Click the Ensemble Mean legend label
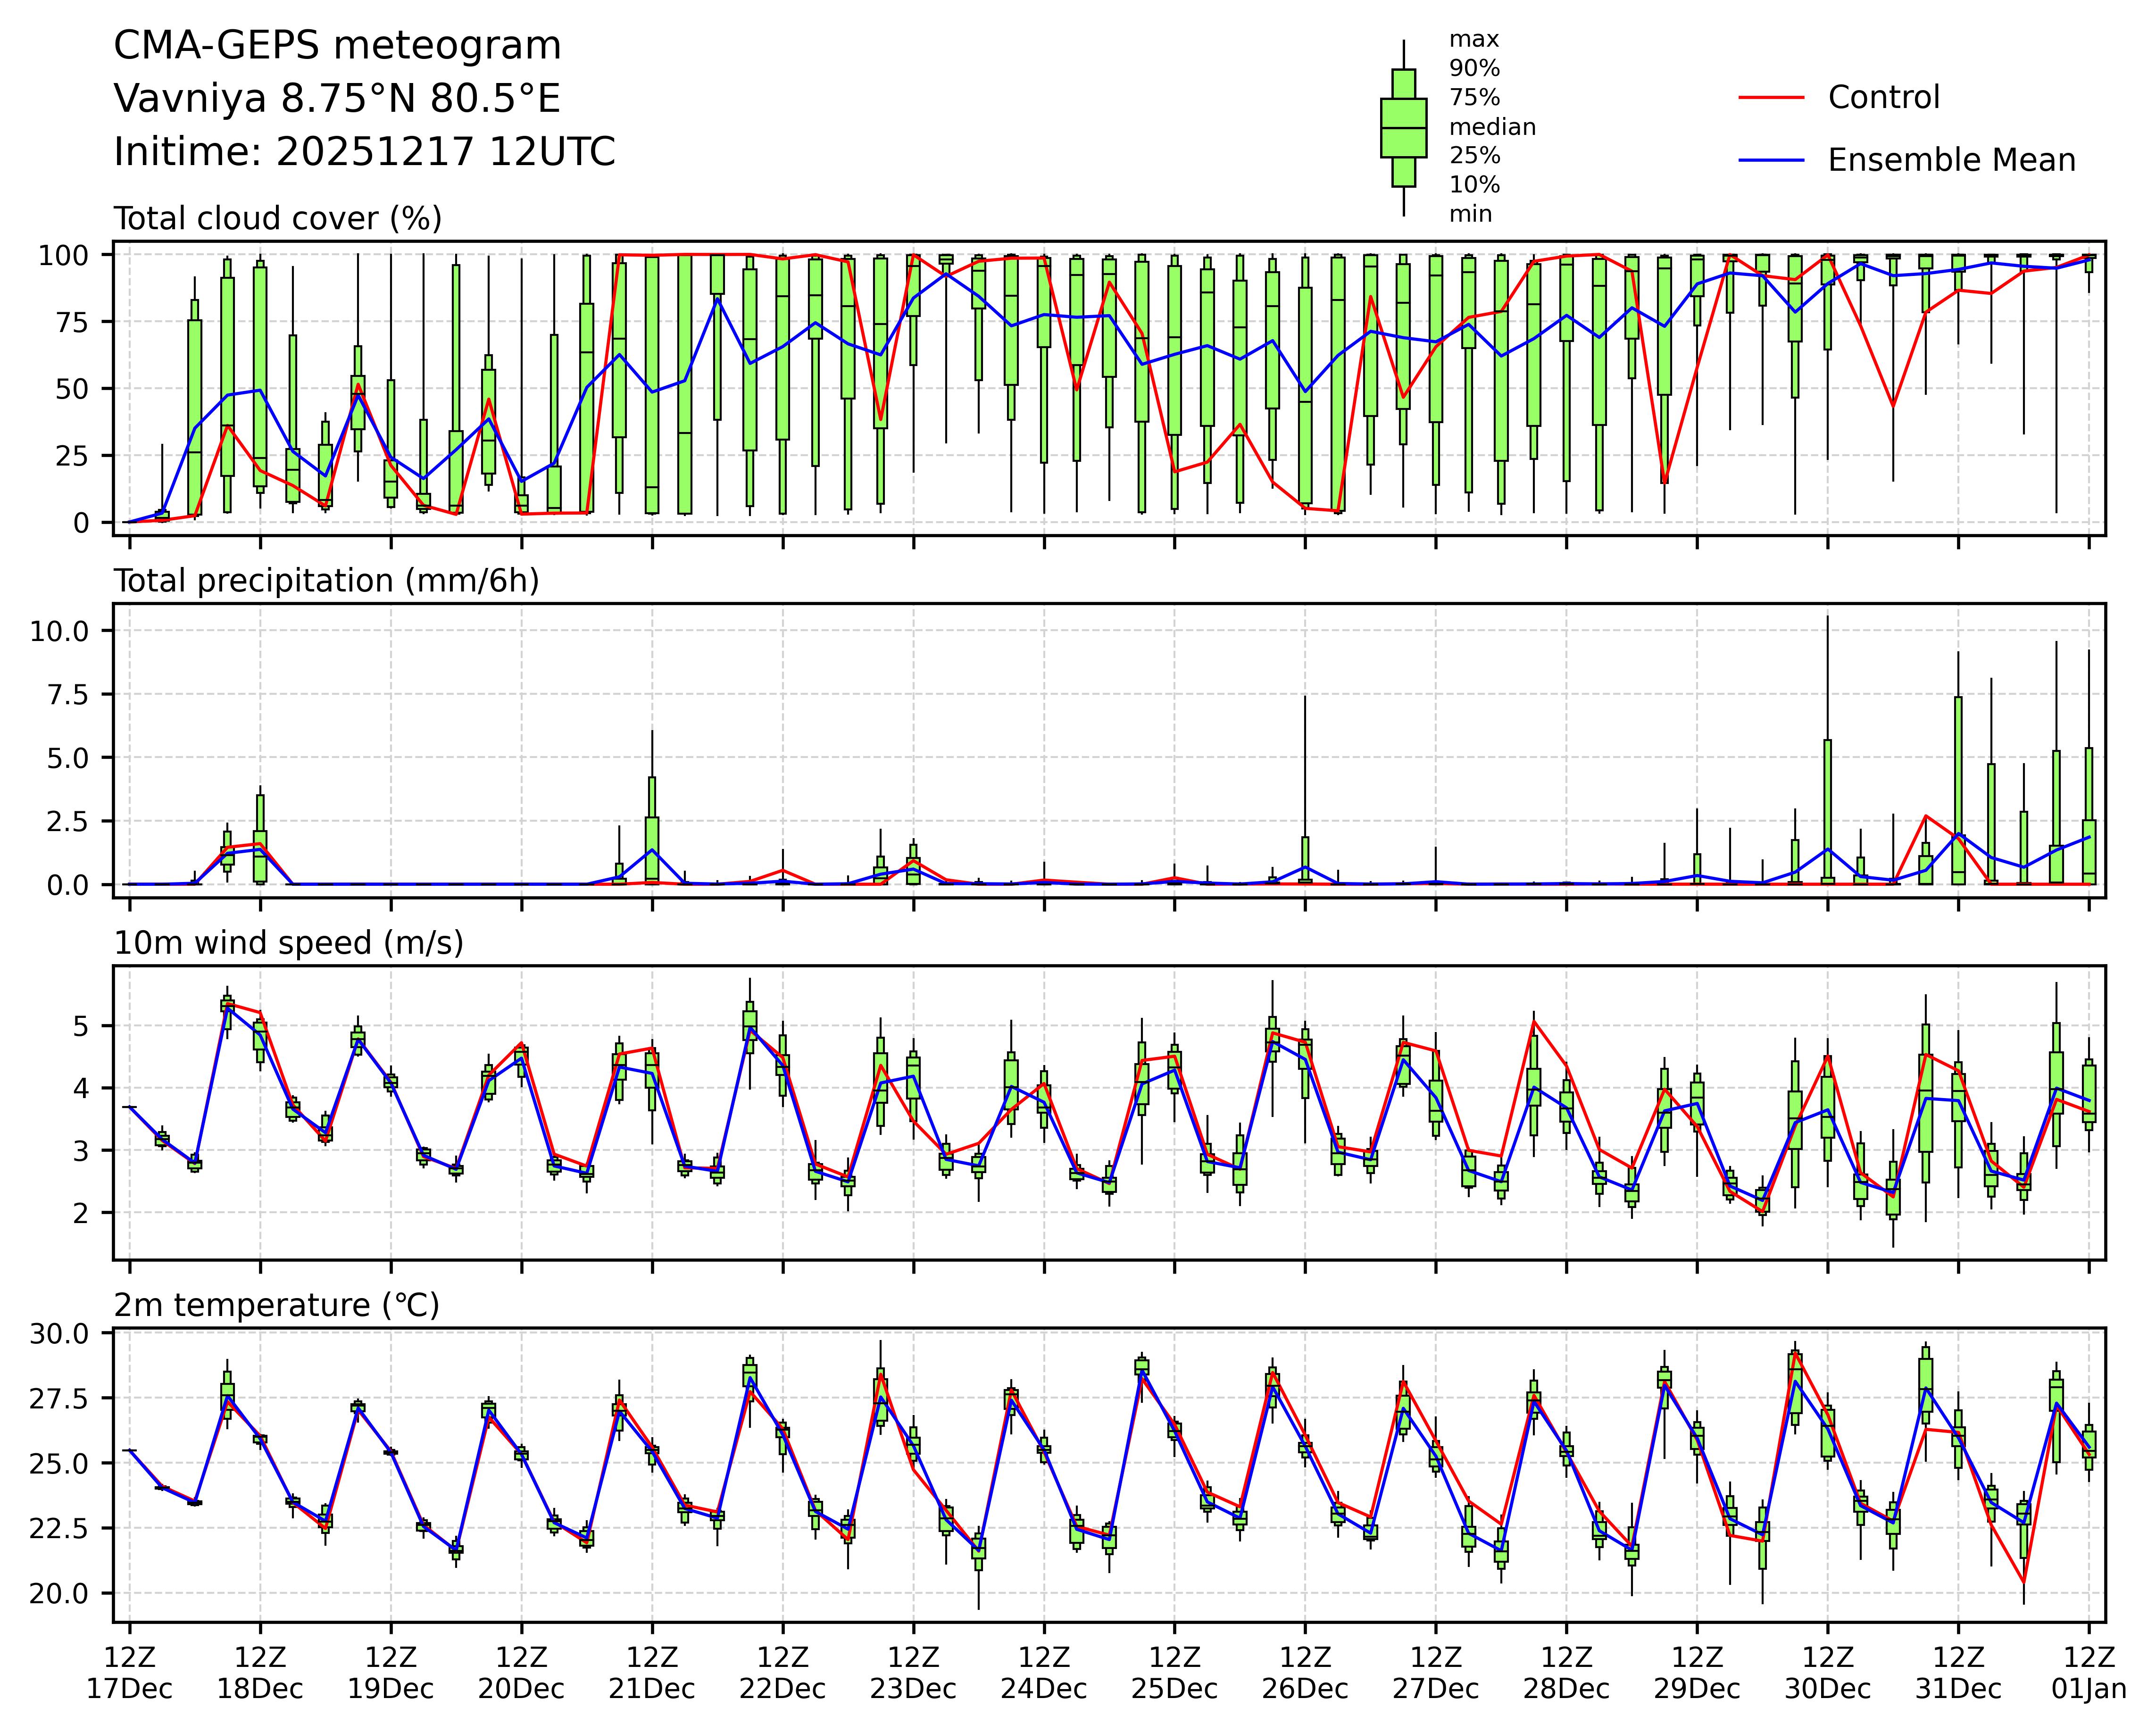This screenshot has height=1732, width=2156. click(x=1951, y=160)
